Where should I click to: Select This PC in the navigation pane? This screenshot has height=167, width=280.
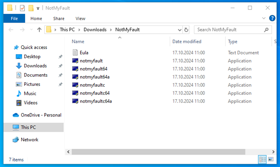33,127
